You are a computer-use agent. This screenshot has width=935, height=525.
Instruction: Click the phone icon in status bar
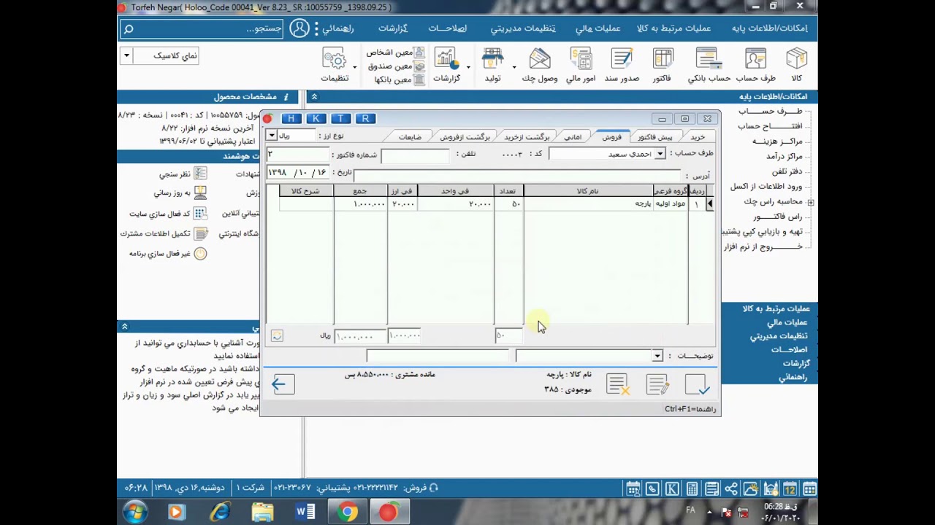652,489
